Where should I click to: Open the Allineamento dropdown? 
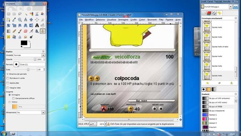tap(31, 113)
